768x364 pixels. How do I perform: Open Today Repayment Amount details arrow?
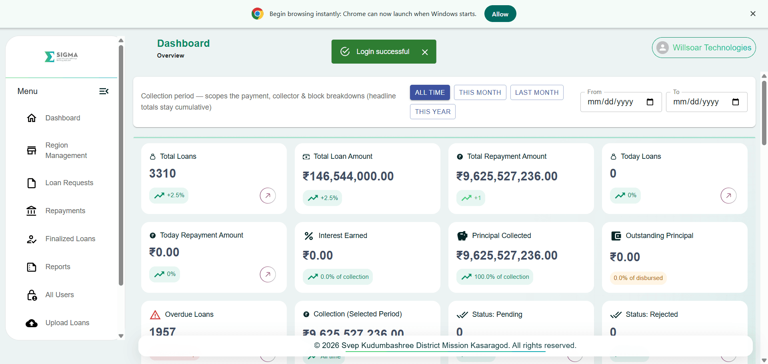268,274
